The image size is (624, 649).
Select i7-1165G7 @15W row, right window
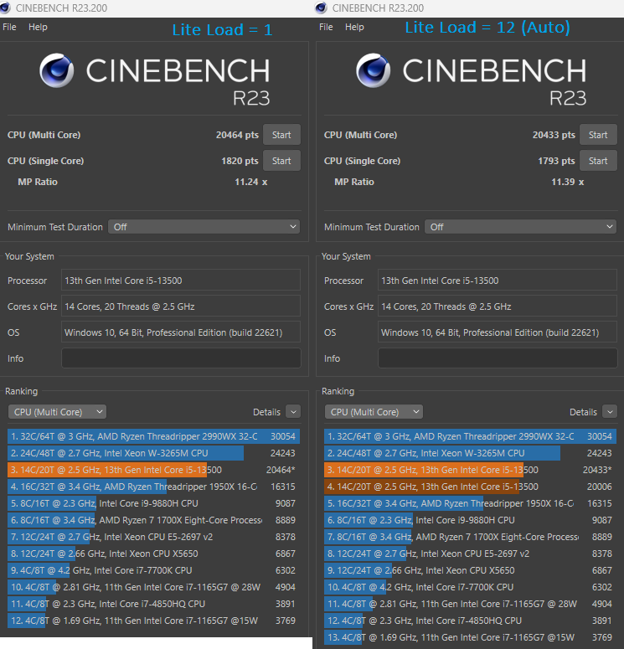[471, 637]
